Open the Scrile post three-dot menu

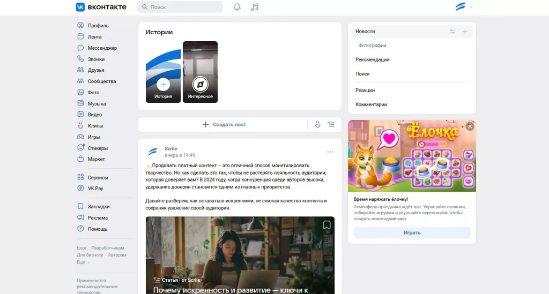click(x=330, y=152)
